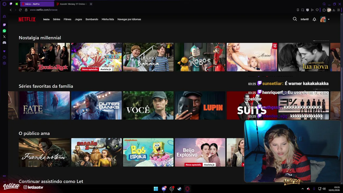The width and height of the screenshot is (343, 193).
Task: Open the pinned Twitch tab
Action: pyautogui.click(x=11, y=4)
